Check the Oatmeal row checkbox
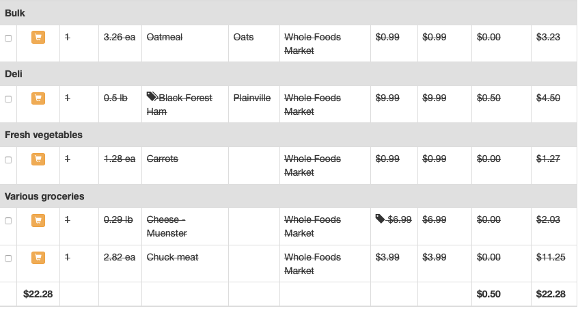This screenshot has height=309, width=578. click(x=8, y=38)
